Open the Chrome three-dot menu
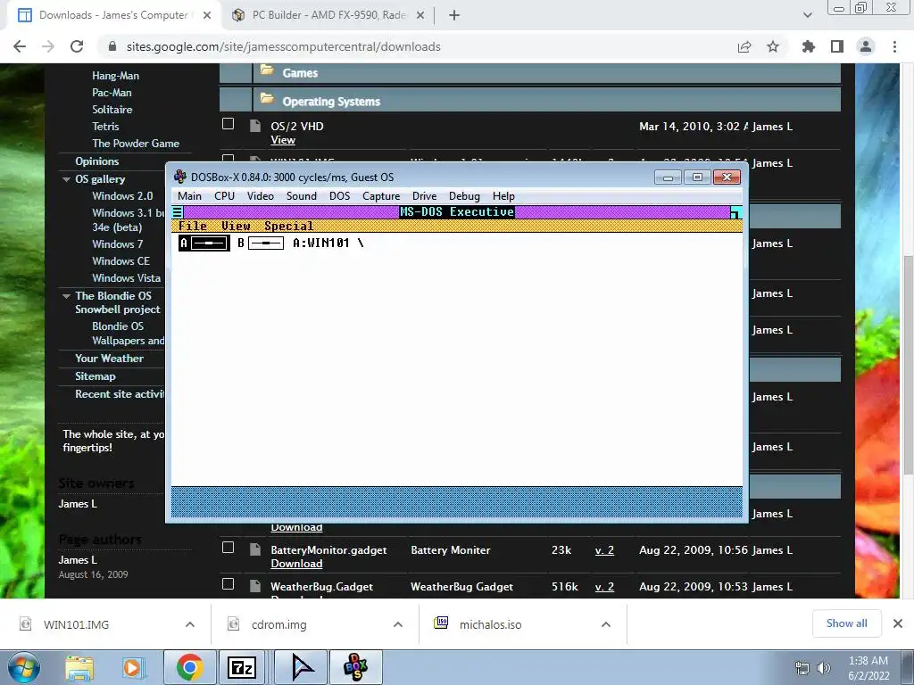Screen dimensions: 914x685 coord(894,46)
